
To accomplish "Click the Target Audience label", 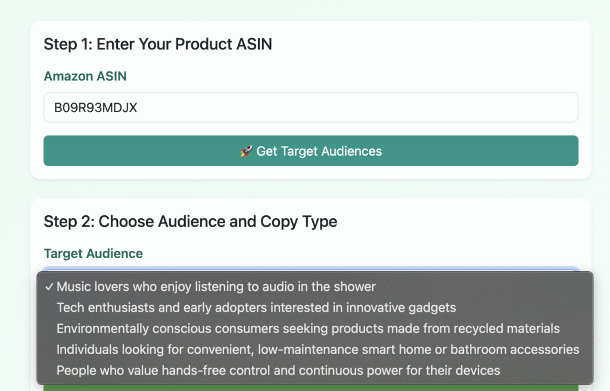I will (94, 253).
